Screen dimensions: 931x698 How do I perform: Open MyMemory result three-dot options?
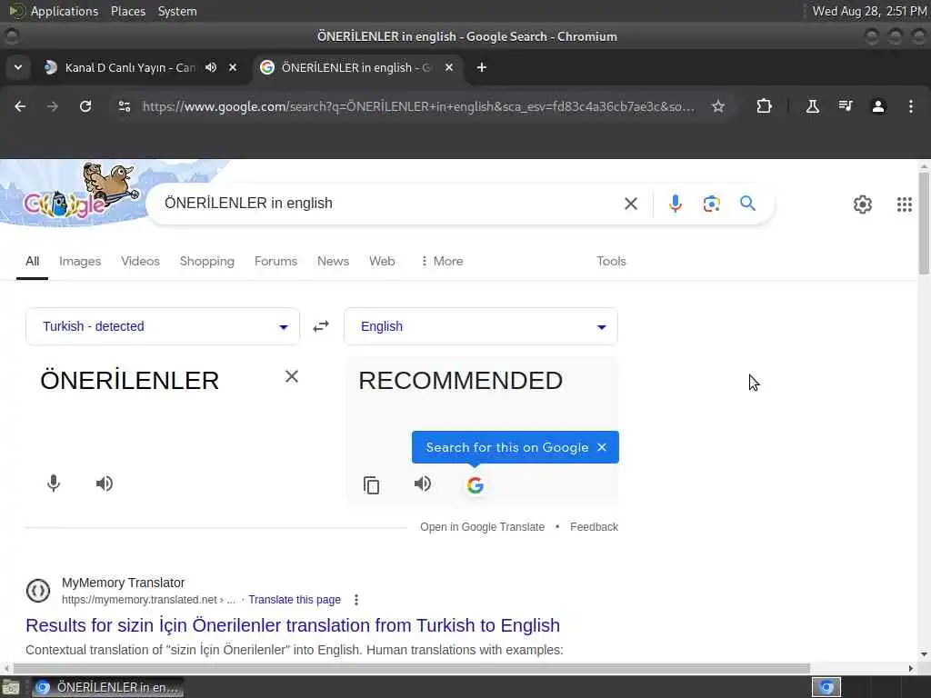tap(356, 600)
